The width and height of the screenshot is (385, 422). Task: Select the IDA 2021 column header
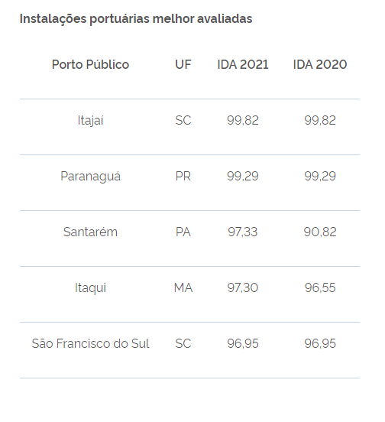pos(243,64)
